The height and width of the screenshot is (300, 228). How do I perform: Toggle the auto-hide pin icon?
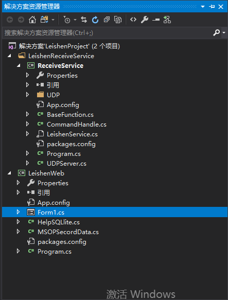(x=212, y=7)
